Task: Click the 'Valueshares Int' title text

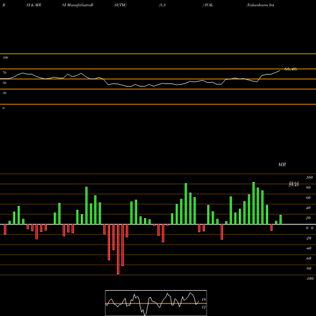Action: coord(260,5)
